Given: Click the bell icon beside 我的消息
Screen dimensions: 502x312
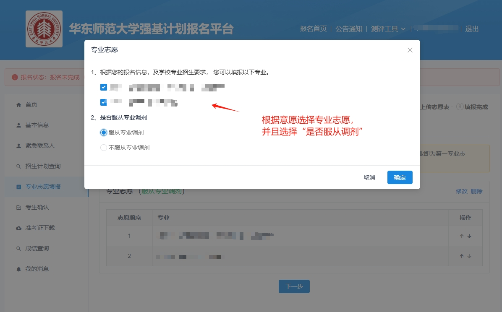Looking at the screenshot, I should click(x=18, y=269).
